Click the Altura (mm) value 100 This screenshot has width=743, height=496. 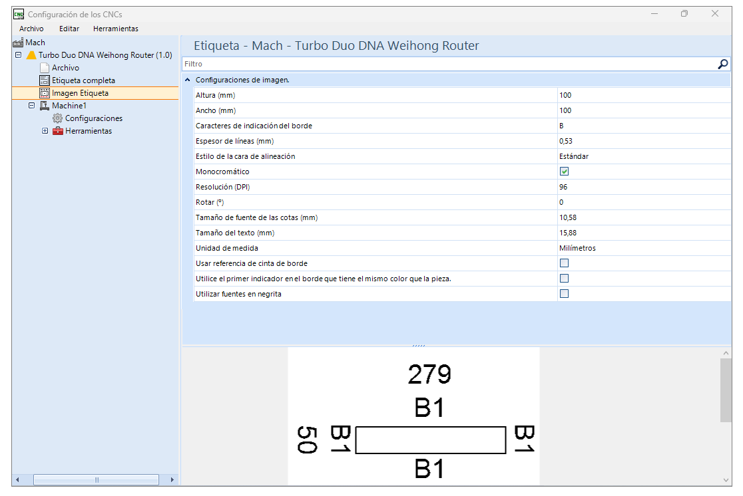point(644,95)
